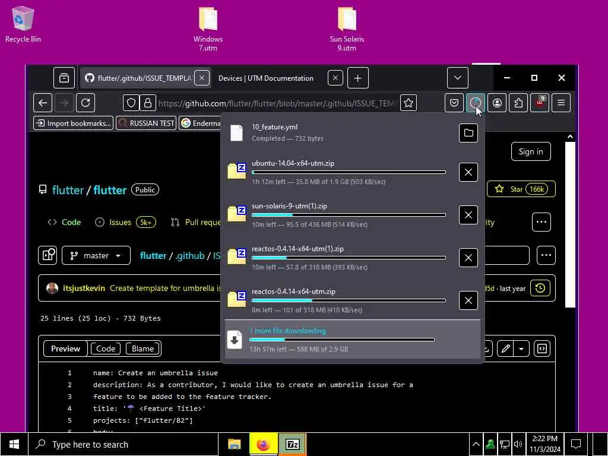Click the page vertical scrollbar
608x456 pixels.
click(x=570, y=225)
